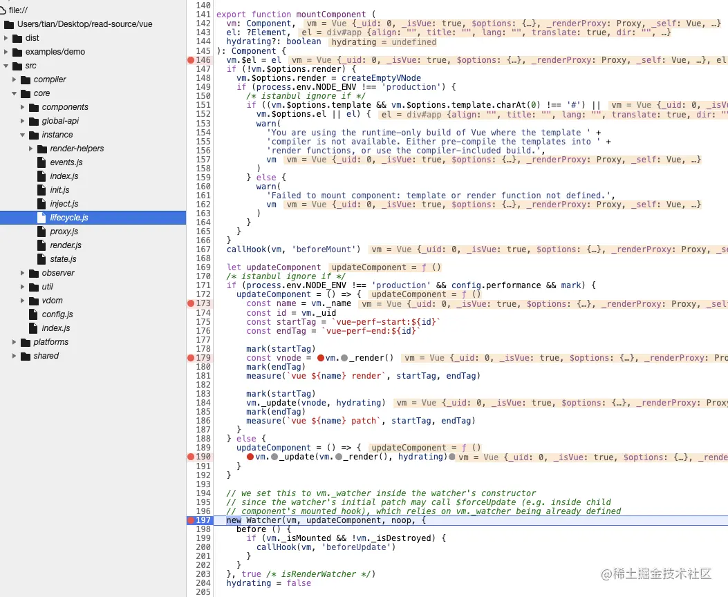Click the render.js file icon
The height and width of the screenshot is (597, 728).
[41, 245]
